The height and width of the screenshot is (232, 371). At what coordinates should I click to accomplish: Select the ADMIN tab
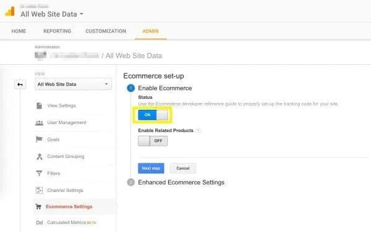click(150, 31)
